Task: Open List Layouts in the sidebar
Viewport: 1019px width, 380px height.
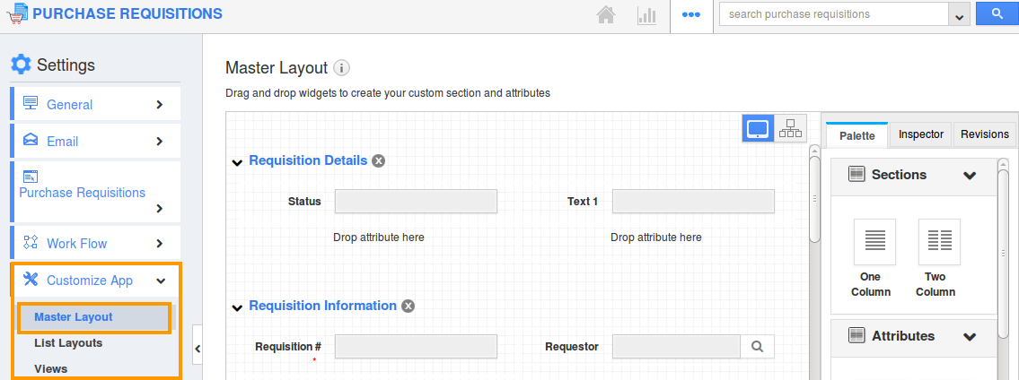Action: coord(68,343)
